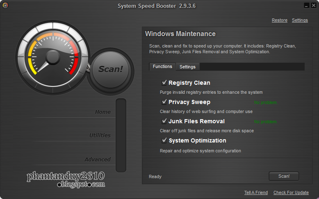Open the Restore link
The width and height of the screenshot is (319, 199).
[280, 20]
